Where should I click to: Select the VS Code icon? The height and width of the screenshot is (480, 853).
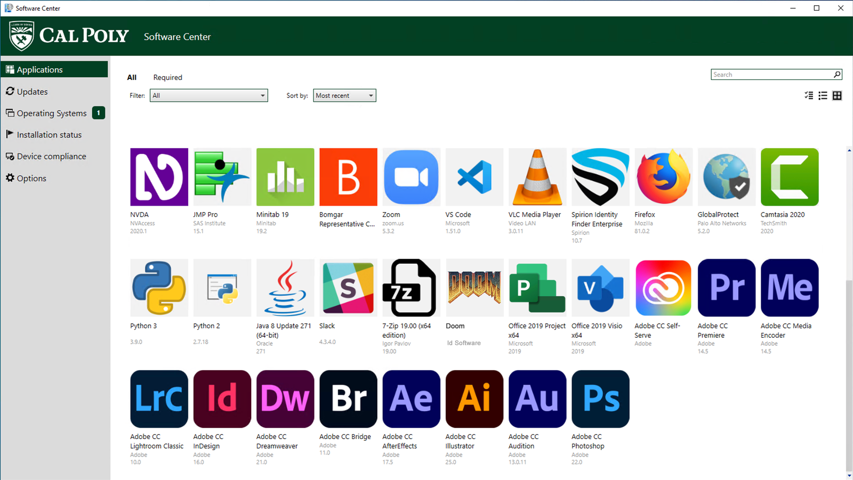[474, 177]
